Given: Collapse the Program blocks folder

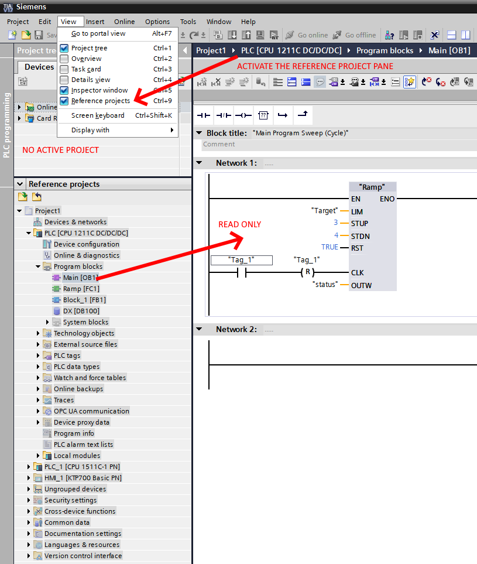Looking at the screenshot, I should pos(38,266).
